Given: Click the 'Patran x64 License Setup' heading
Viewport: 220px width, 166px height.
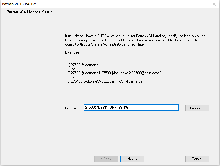Looking at the screenshot, I should click(29, 12).
